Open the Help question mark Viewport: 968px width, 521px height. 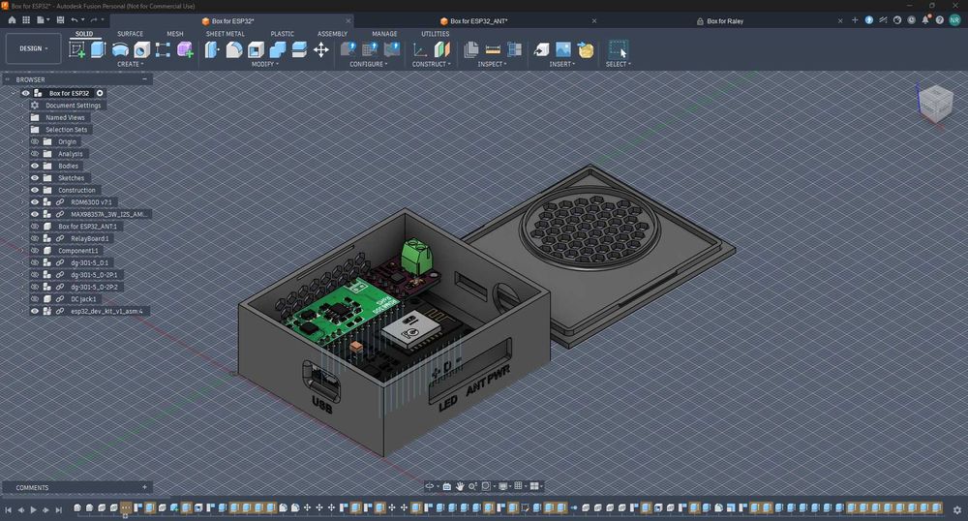(939, 20)
